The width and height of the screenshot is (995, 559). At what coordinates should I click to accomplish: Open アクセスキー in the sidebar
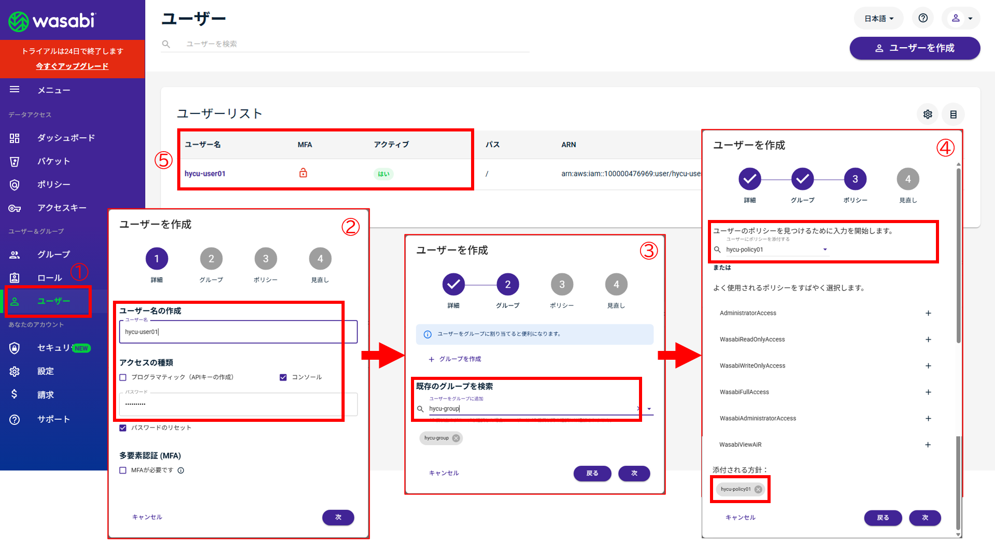tap(61, 208)
